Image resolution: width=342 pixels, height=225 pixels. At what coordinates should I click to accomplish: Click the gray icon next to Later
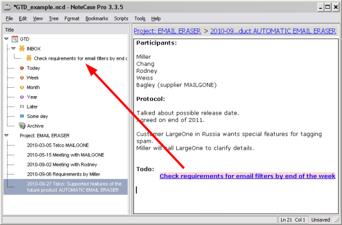point(22,106)
